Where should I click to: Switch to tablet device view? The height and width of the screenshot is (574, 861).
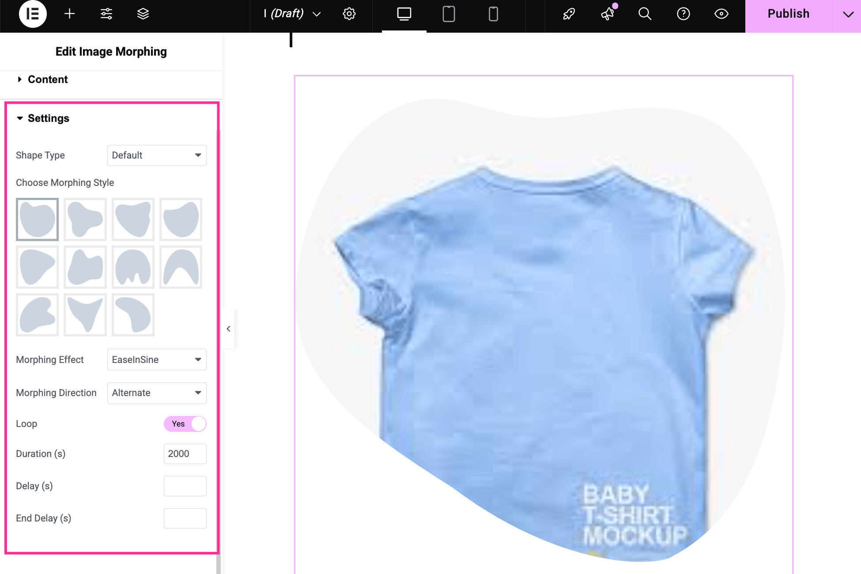(x=449, y=14)
